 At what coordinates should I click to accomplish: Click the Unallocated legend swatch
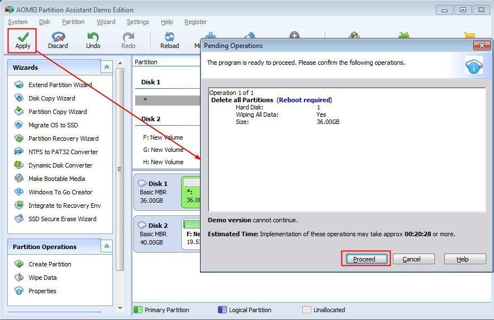point(307,309)
